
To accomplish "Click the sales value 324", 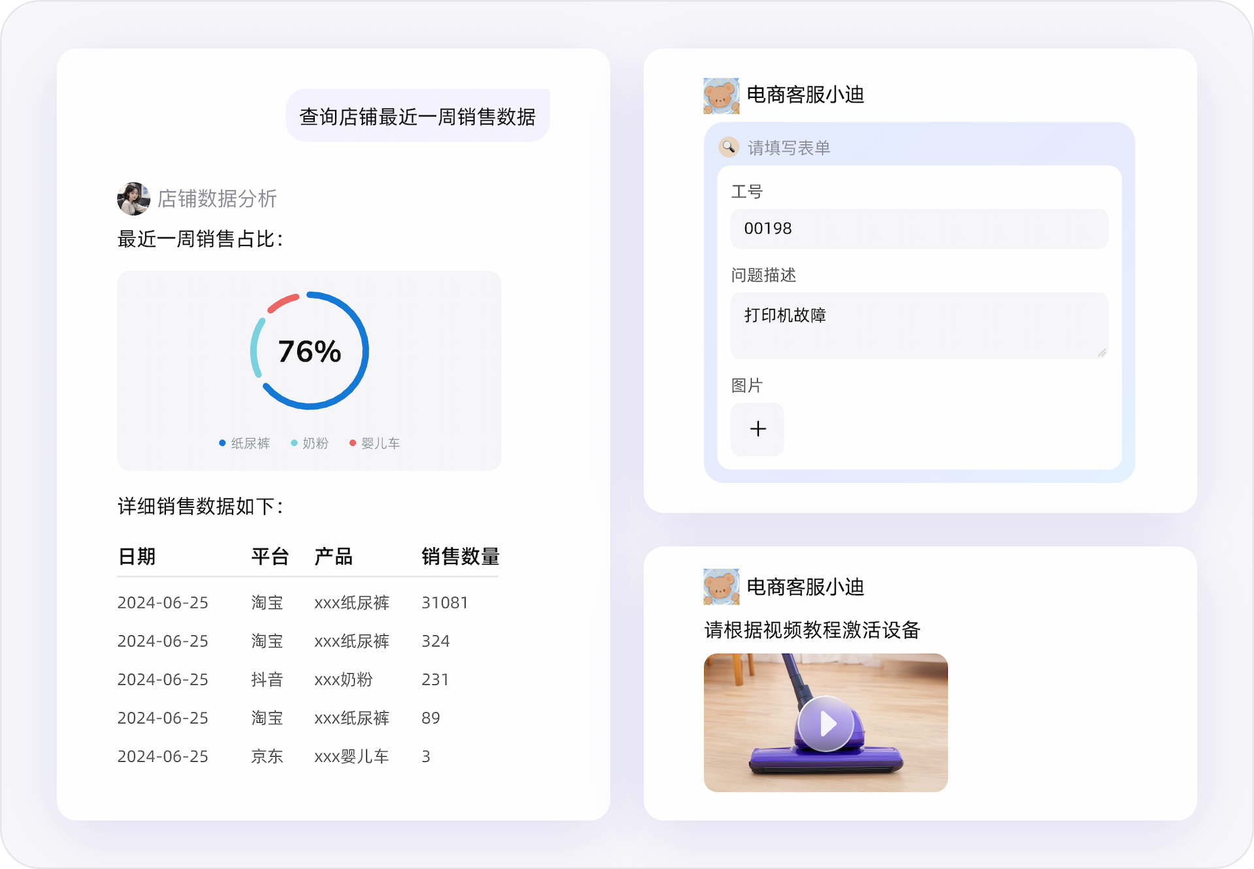I will pos(436,641).
